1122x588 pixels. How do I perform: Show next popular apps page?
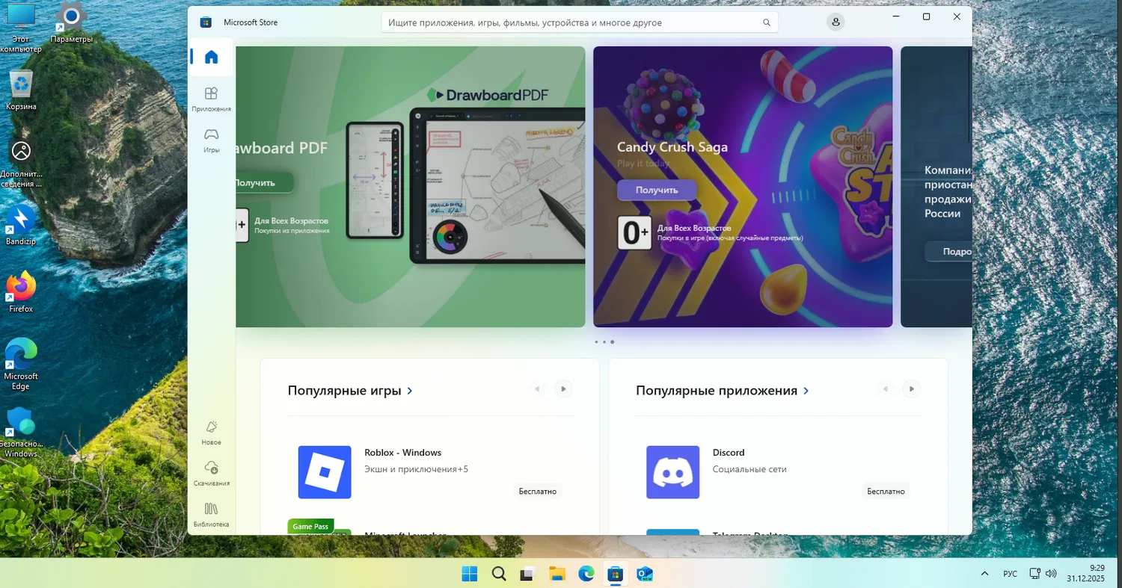911,389
